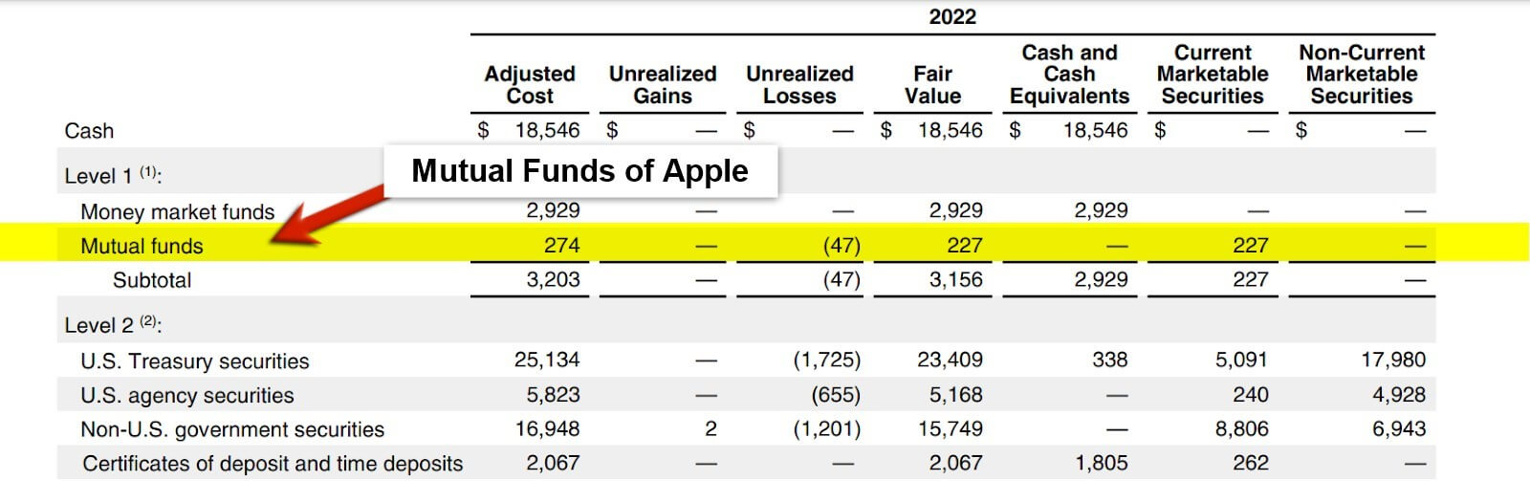Click the 2022 year heading
Viewport: 1530px width, 481px height.
952,17
